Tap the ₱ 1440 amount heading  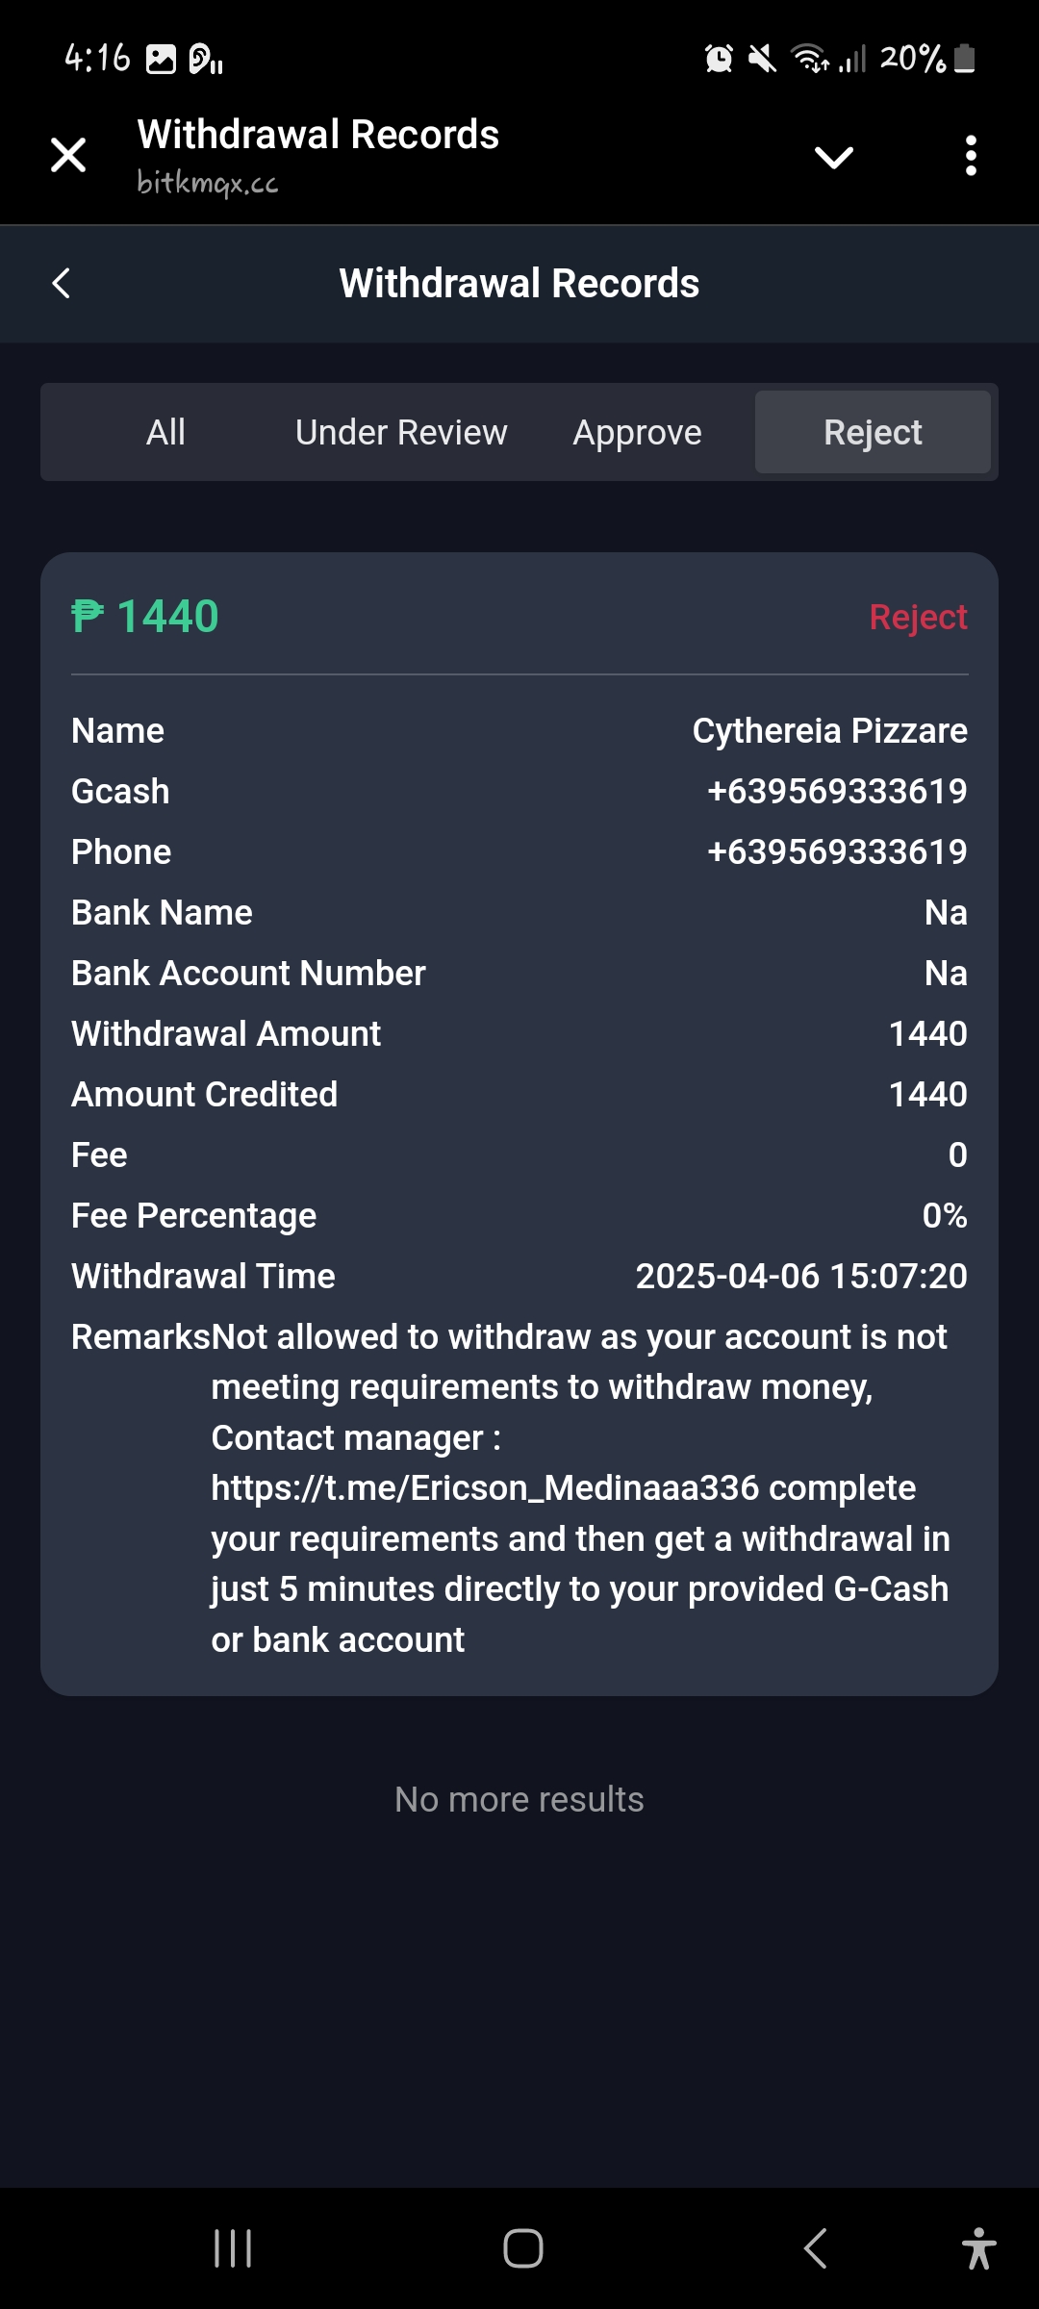pyautogui.click(x=146, y=617)
